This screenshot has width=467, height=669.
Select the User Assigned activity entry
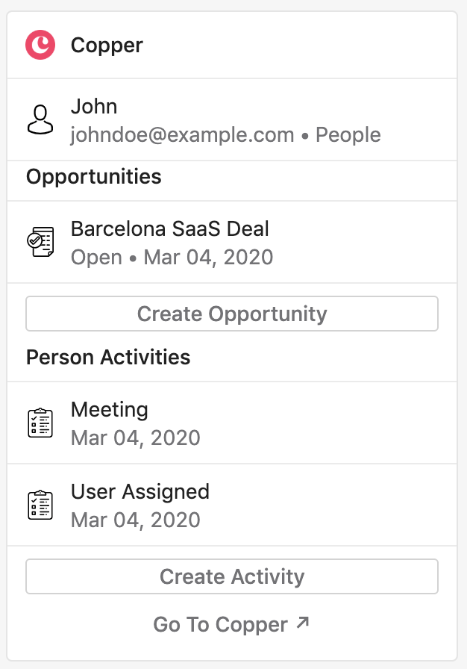(232, 505)
